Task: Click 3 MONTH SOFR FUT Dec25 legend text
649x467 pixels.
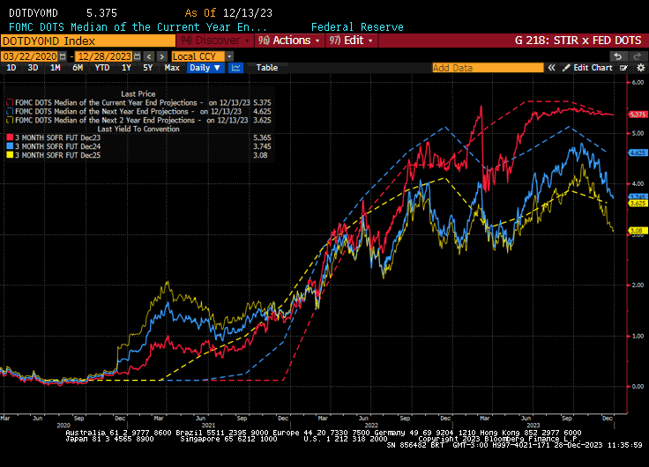Action: [58, 155]
